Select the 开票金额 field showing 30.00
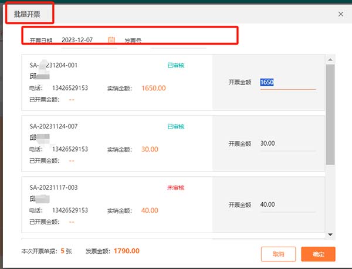Viewport: 352px width, 269px height. coord(287,143)
